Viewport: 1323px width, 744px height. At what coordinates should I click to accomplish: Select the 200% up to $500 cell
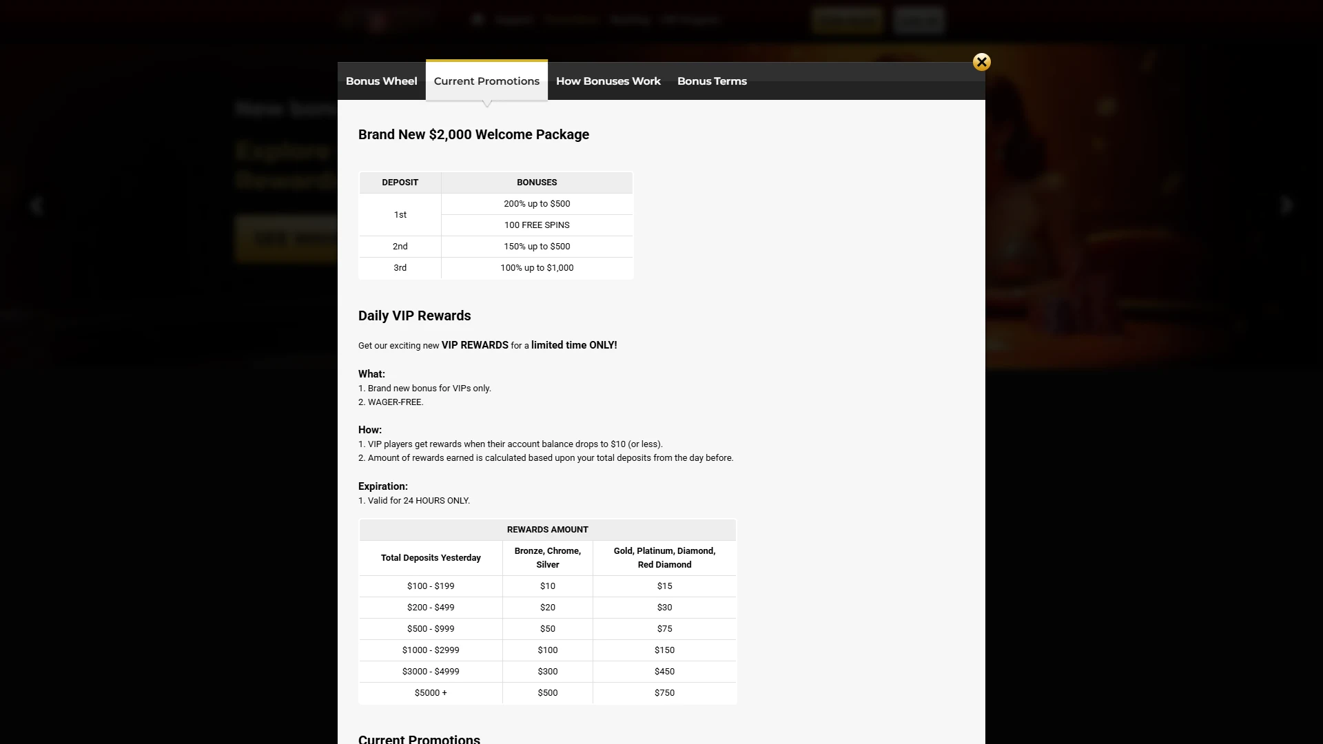537,204
